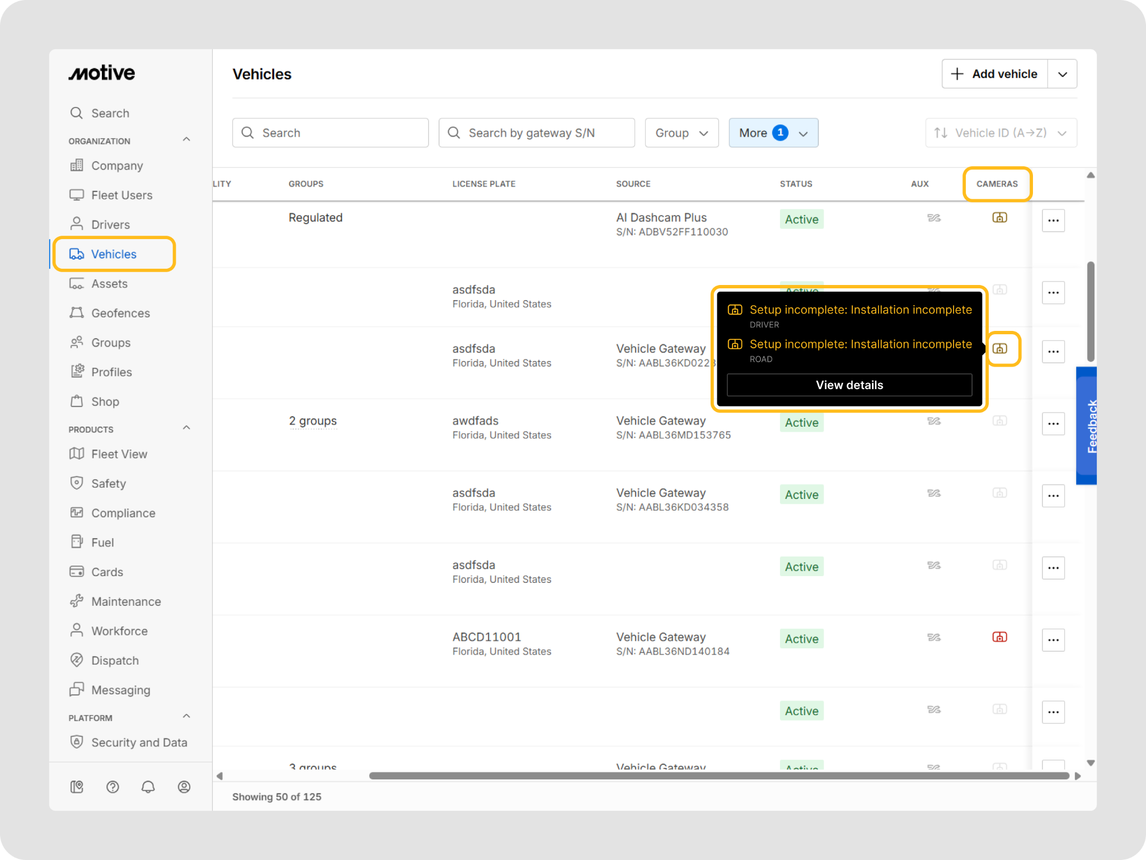Collapse the PRODUCTS sidebar section
This screenshot has height=860, width=1146.
point(186,428)
